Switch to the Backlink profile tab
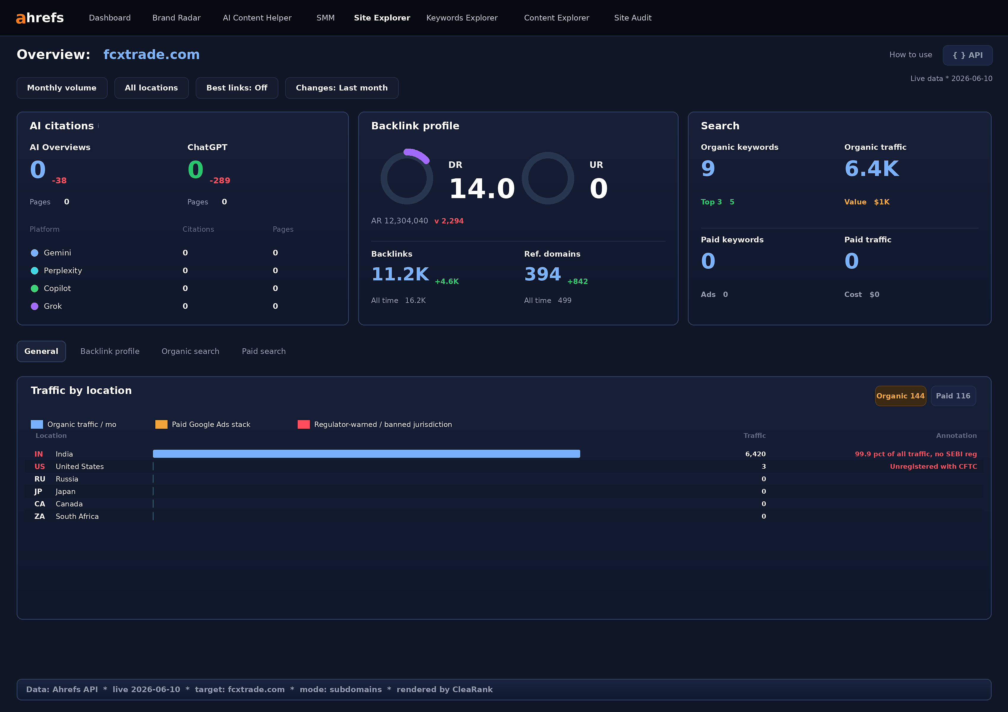 pos(110,351)
